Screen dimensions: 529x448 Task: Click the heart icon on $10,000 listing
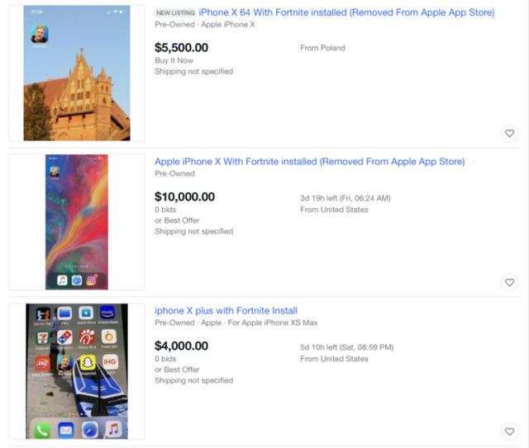coord(509,283)
